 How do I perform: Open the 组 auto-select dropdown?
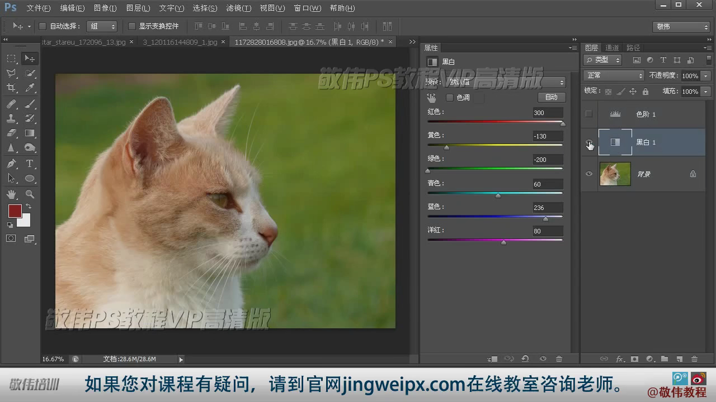click(102, 26)
